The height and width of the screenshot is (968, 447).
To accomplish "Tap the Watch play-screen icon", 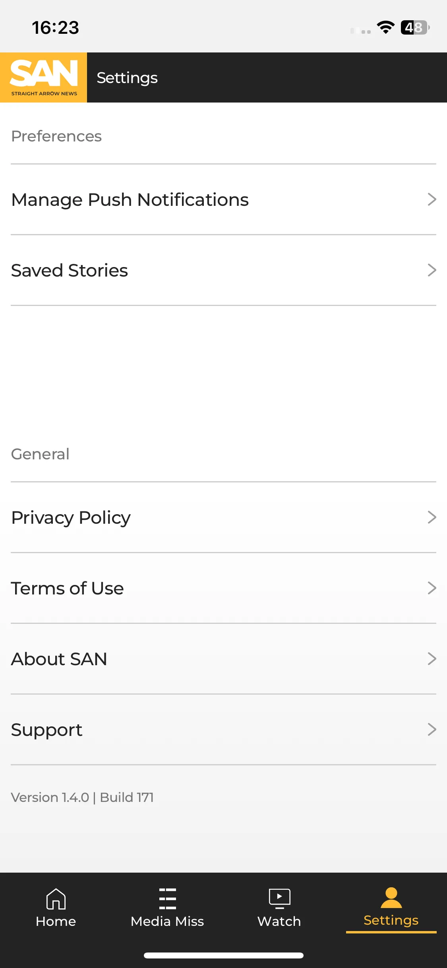I will 280,899.
